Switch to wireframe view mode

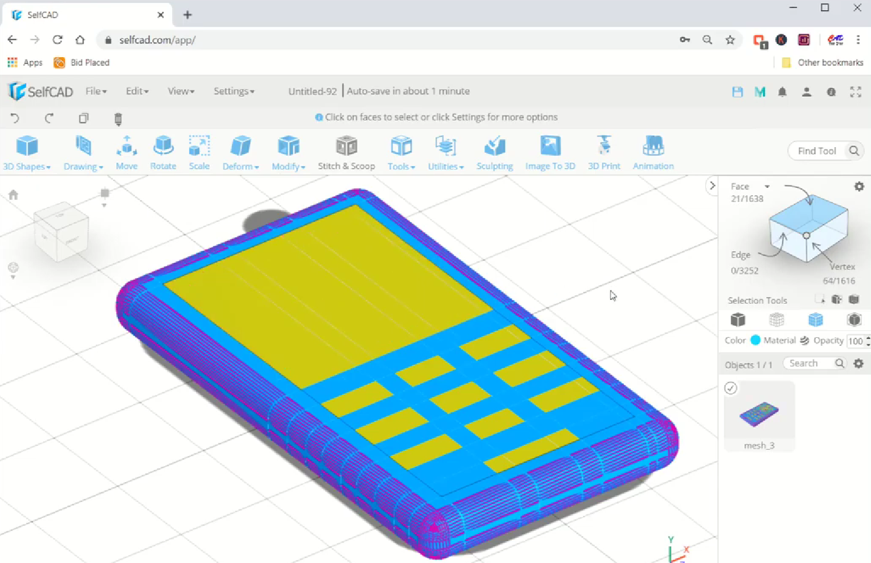tap(776, 320)
